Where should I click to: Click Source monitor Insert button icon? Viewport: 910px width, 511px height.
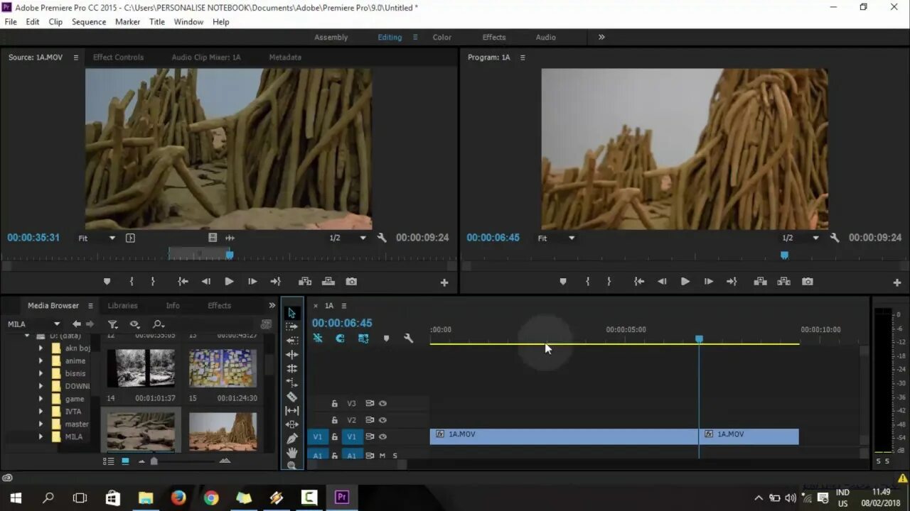(305, 282)
